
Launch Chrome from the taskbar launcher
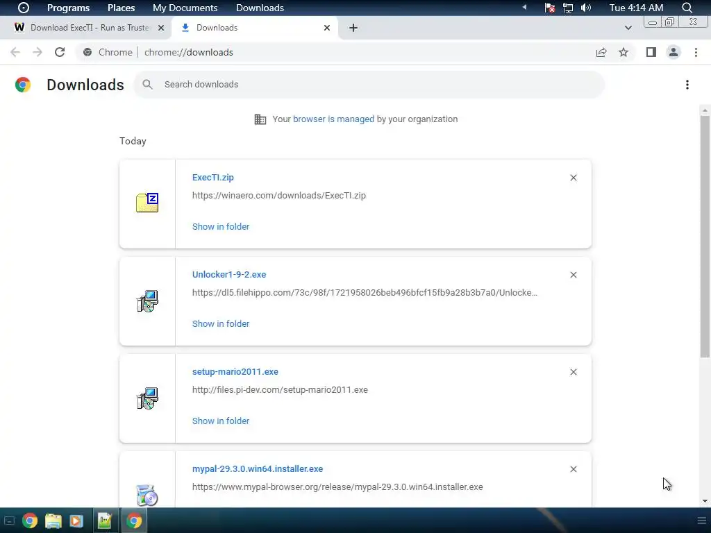click(x=29, y=521)
